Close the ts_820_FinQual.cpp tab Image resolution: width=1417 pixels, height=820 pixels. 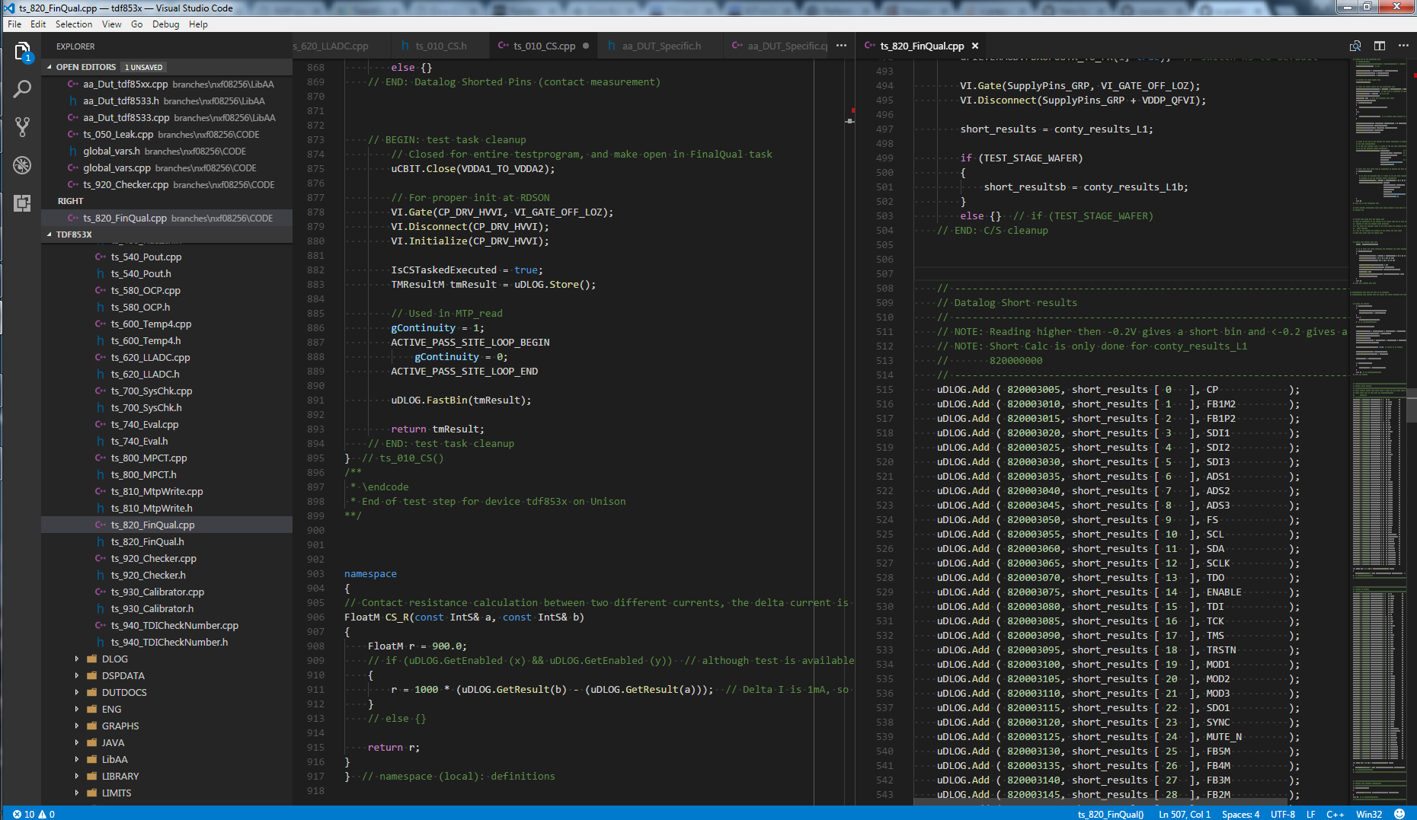(975, 46)
